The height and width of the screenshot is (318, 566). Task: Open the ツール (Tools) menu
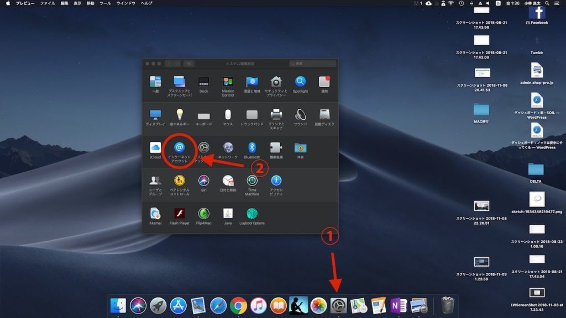(x=106, y=3)
